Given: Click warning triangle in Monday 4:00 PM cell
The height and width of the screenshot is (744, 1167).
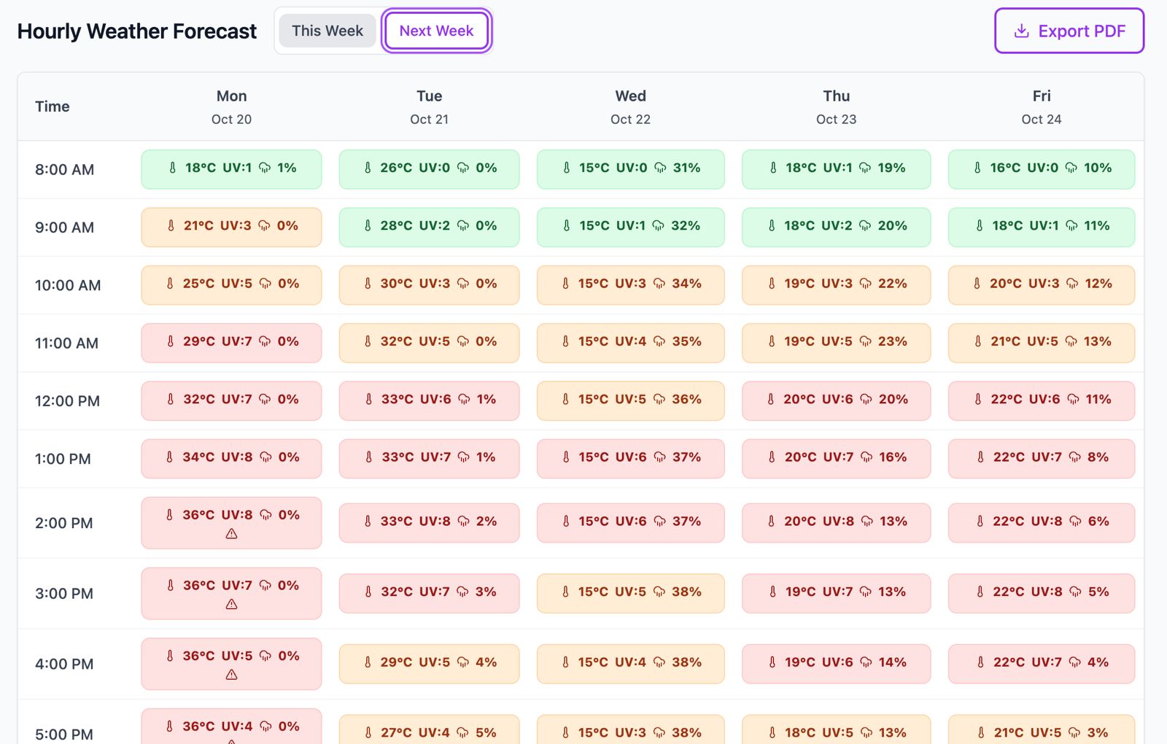Looking at the screenshot, I should [231, 675].
